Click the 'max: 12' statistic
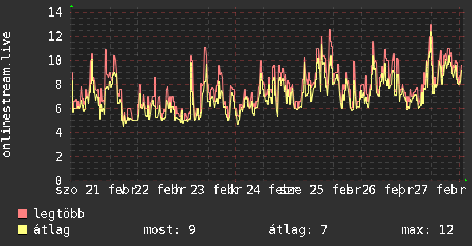Screen dimensions: 472x246 point(427,230)
